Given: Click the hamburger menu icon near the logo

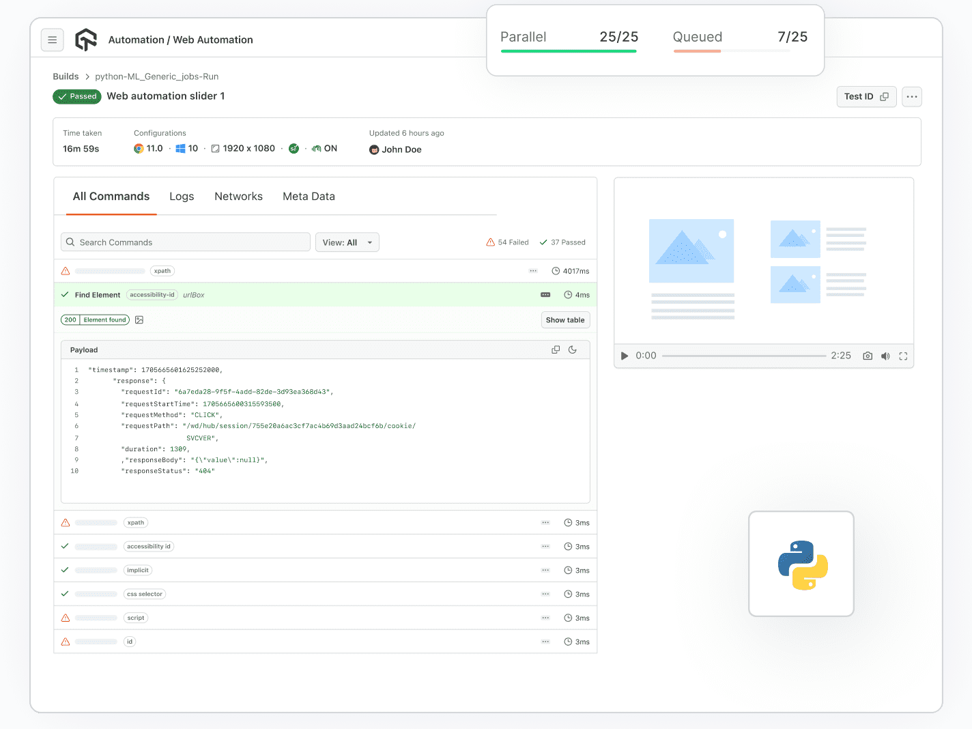Looking at the screenshot, I should pos(53,40).
